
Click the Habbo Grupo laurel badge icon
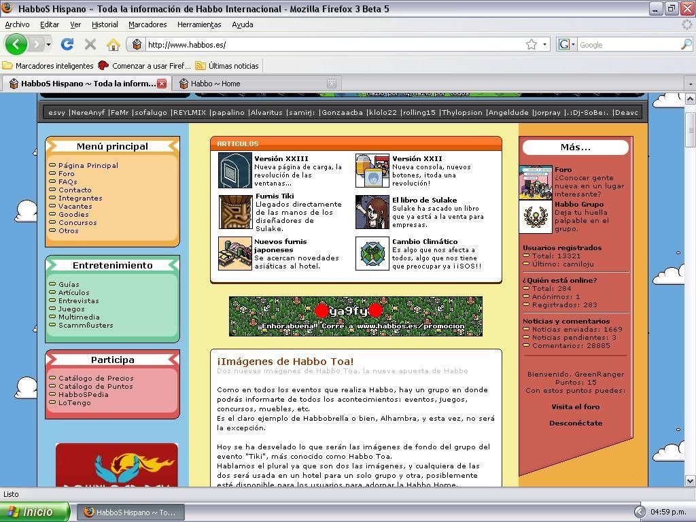(x=536, y=217)
